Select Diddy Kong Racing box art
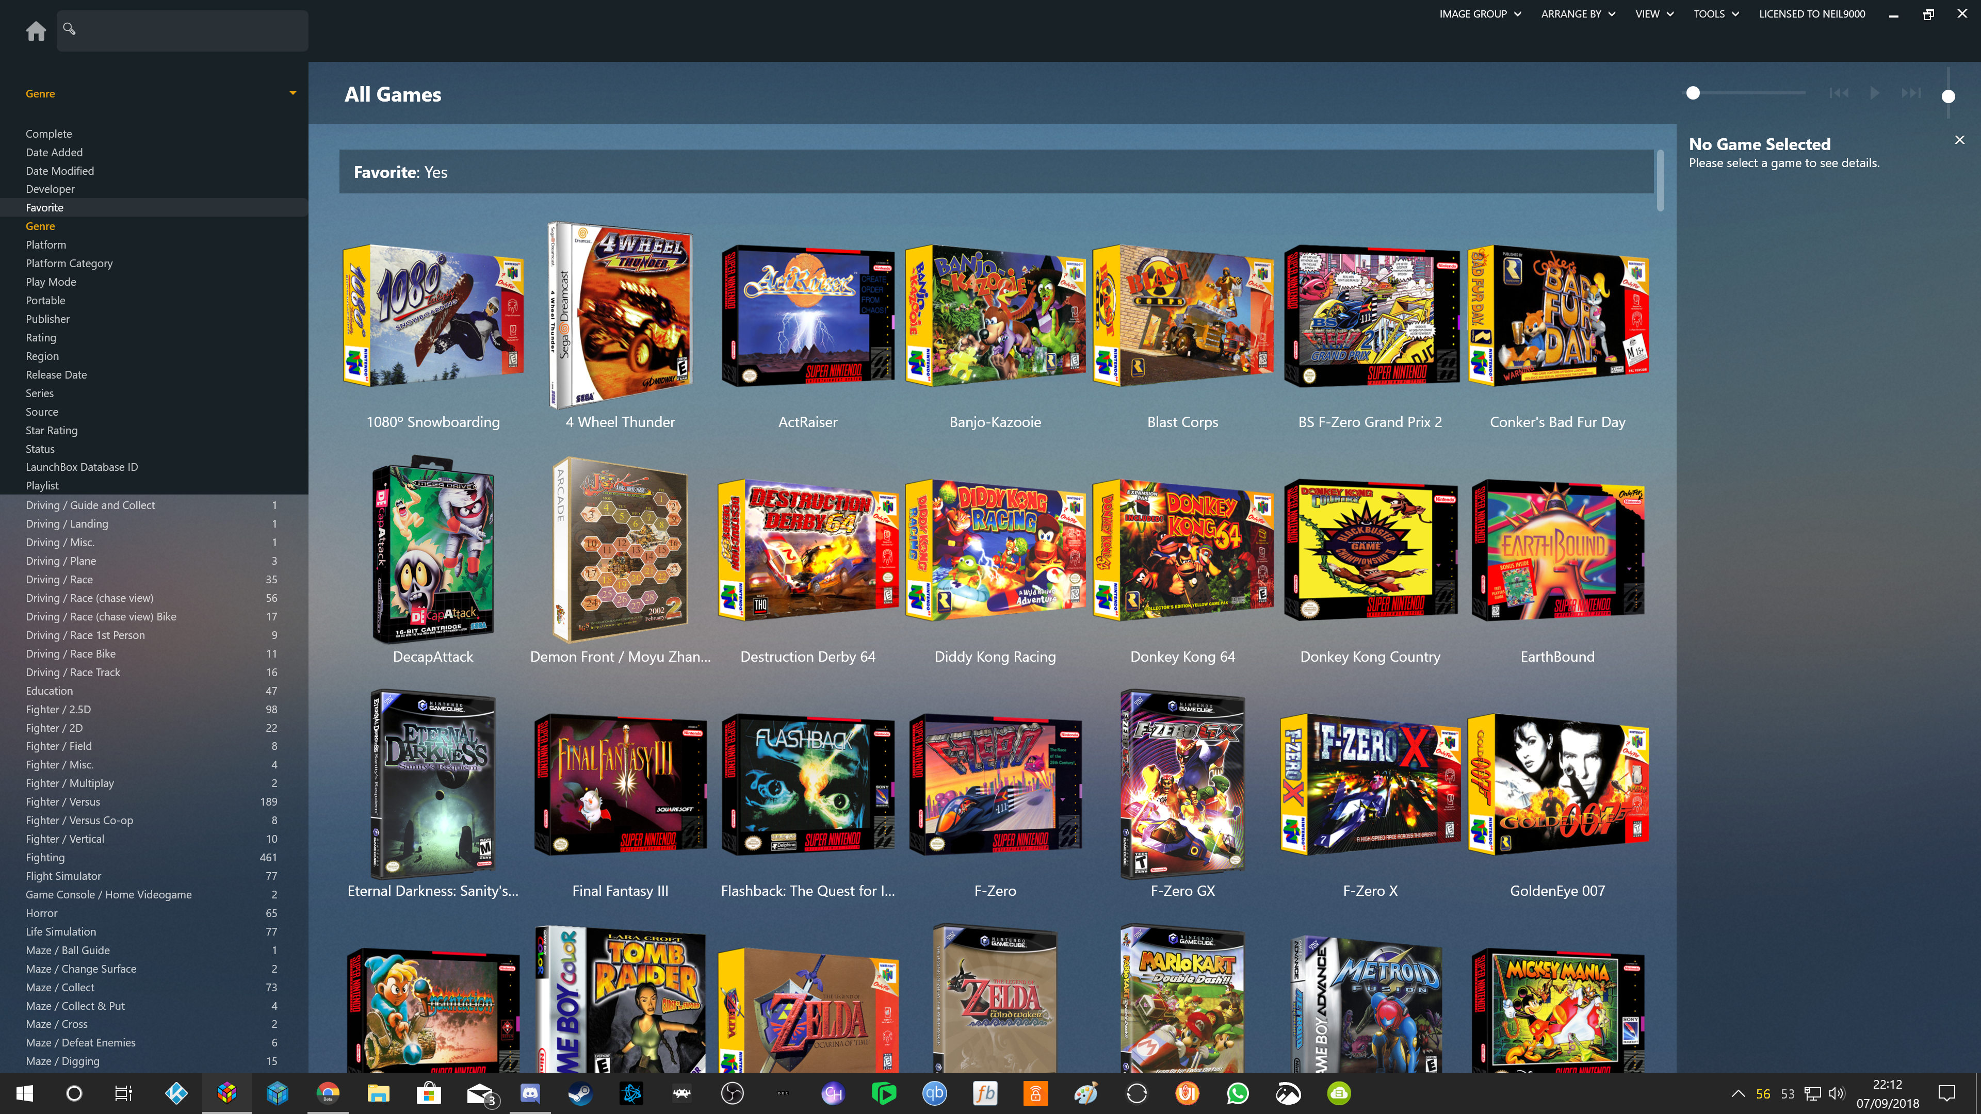Image resolution: width=1981 pixels, height=1114 pixels. 995,550
